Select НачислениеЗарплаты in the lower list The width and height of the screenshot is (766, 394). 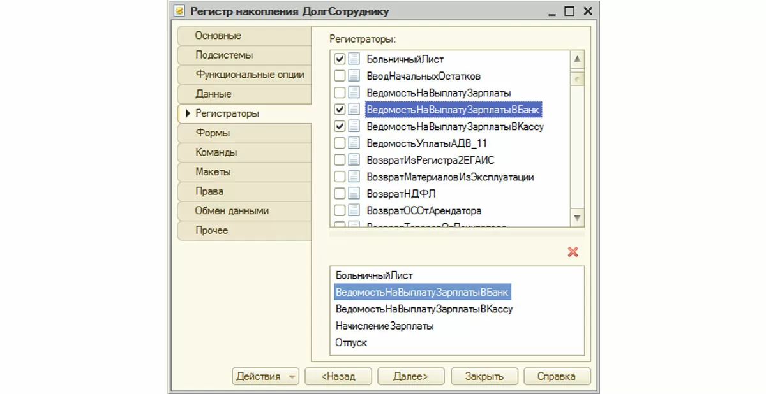click(x=384, y=326)
